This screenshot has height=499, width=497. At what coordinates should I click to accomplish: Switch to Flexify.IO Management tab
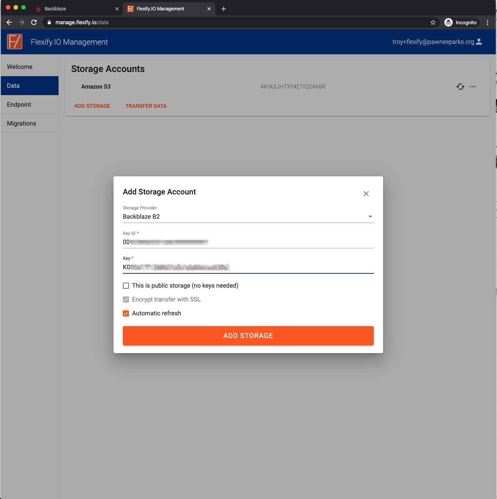(169, 8)
